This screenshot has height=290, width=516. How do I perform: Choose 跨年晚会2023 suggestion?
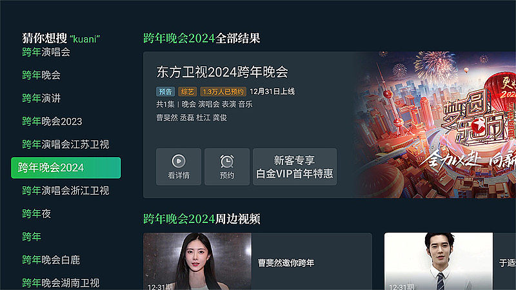coord(52,121)
